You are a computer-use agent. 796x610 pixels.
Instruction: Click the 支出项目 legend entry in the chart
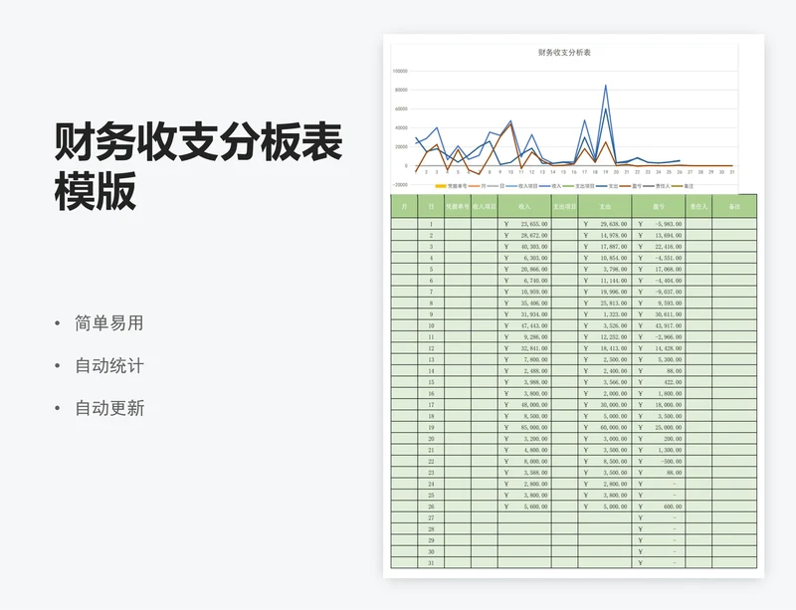579,186
